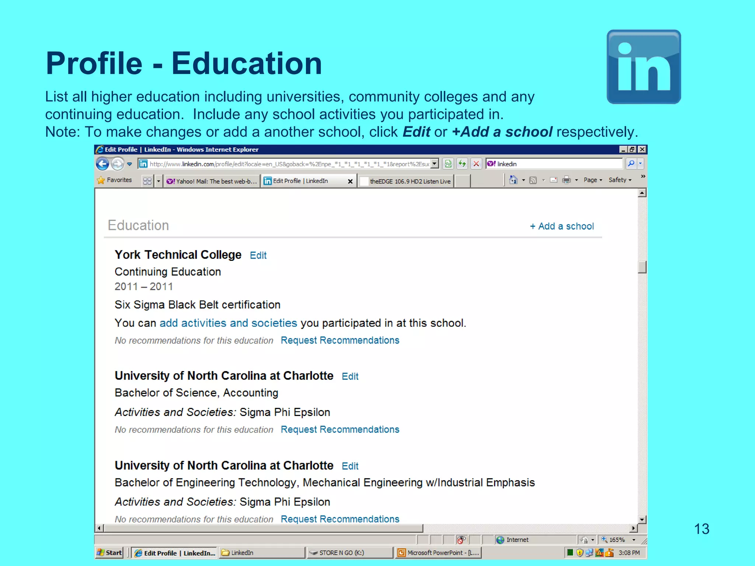Click the browser Forward arrow button
The image size is (755, 566).
pyautogui.click(x=118, y=164)
